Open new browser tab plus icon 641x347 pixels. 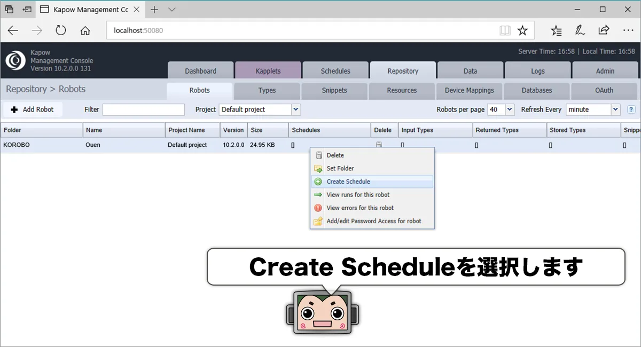(154, 9)
